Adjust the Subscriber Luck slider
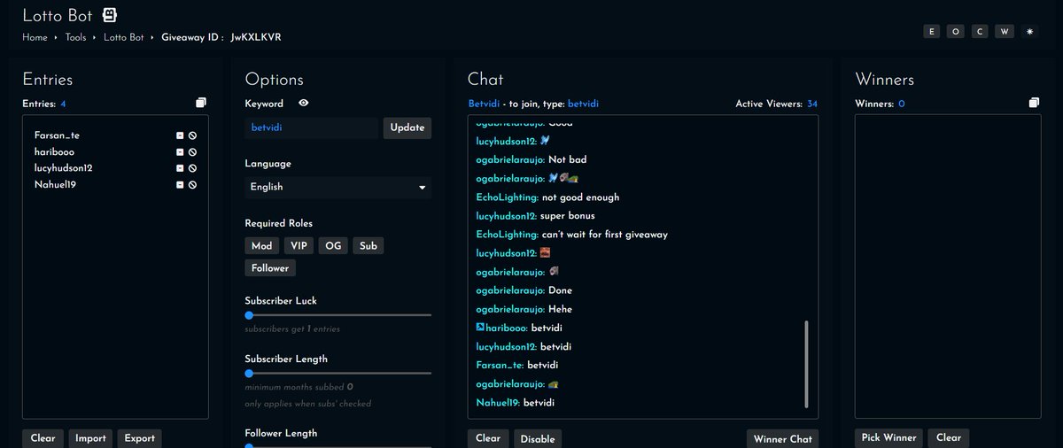 338,315
